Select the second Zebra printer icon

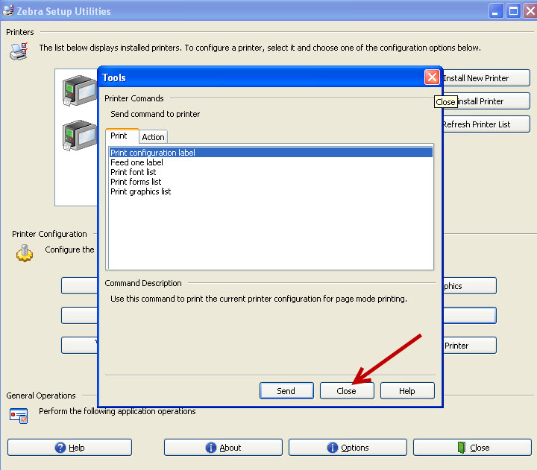[79, 136]
